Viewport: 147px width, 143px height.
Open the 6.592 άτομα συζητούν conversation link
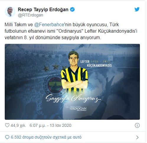point(46,137)
